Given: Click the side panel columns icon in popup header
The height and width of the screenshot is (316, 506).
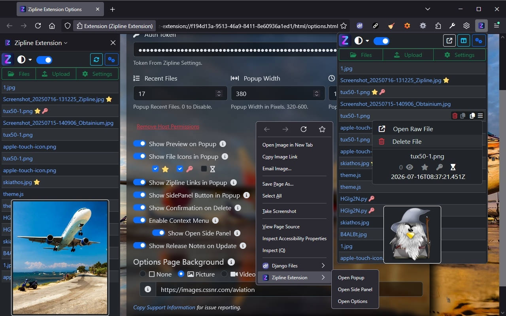Looking at the screenshot, I should point(464,40).
